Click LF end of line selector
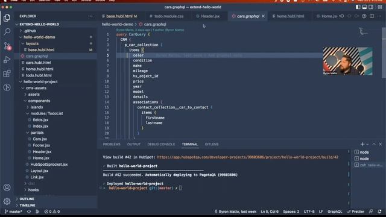This screenshot has width=386, height=217. point(321,212)
